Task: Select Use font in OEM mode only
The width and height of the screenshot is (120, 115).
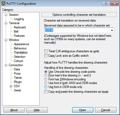Action: pyautogui.click(x=46, y=87)
